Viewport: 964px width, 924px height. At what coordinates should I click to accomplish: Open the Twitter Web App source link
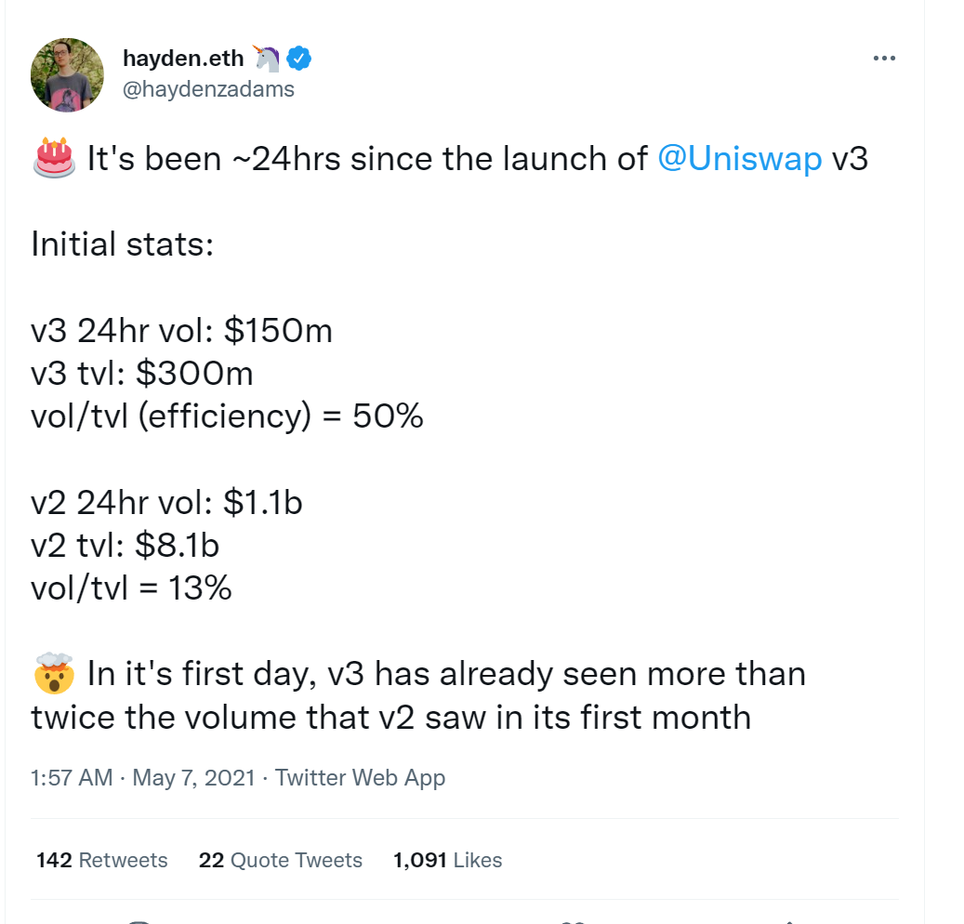pos(361,778)
